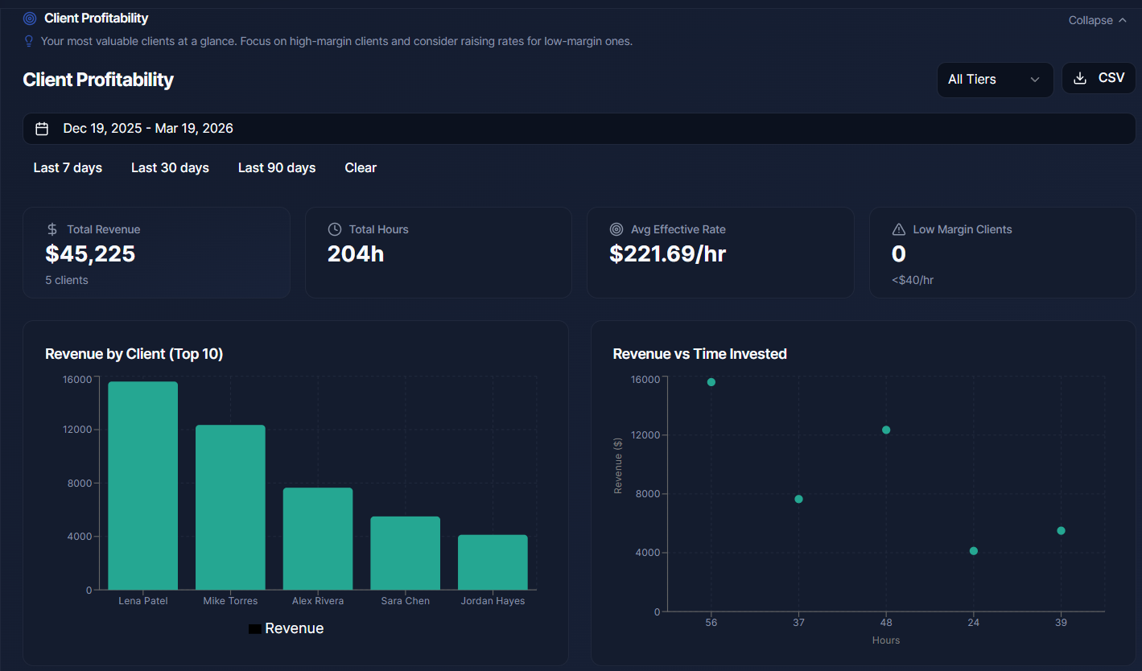Click the large Client Profitability heading

tap(98, 80)
